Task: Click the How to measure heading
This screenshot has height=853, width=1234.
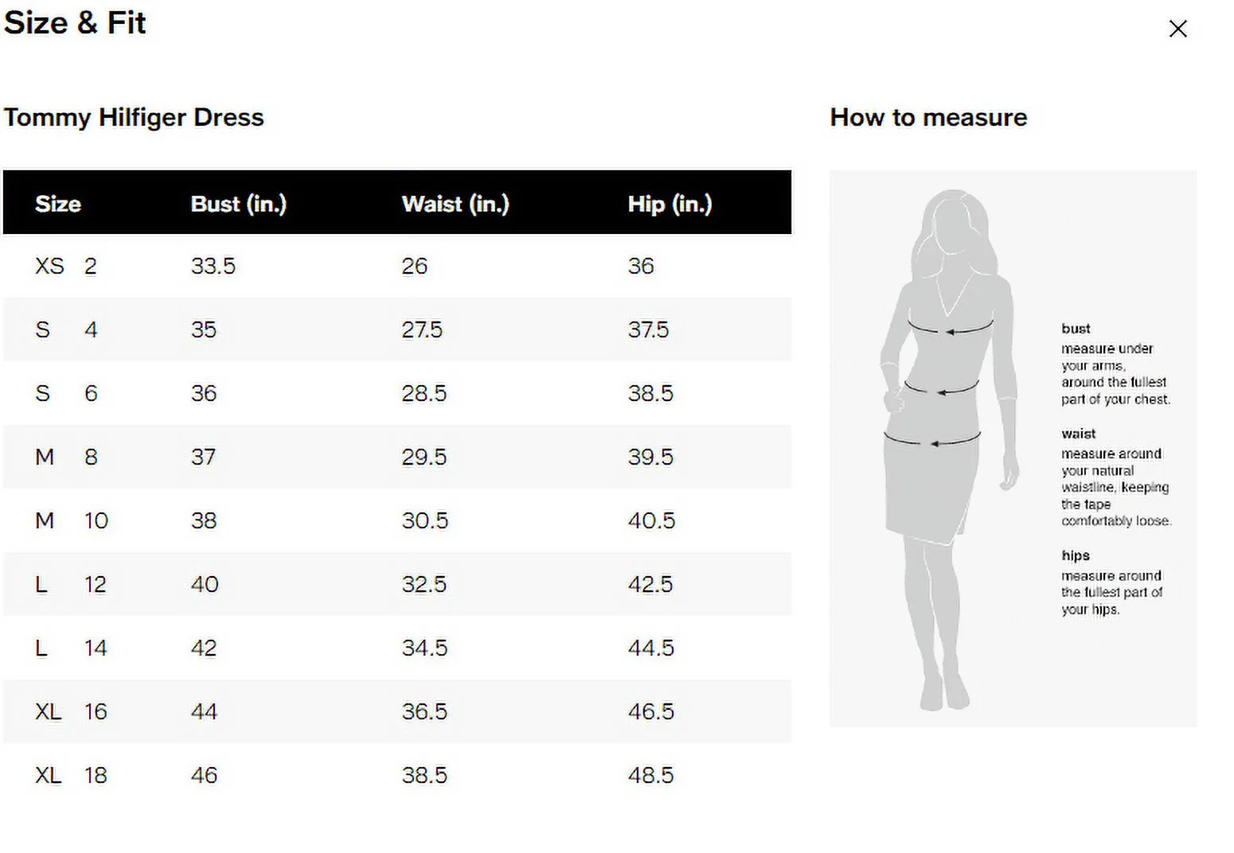Action: tap(928, 118)
